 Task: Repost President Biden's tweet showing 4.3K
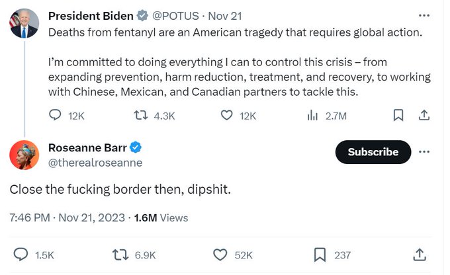click(x=140, y=115)
